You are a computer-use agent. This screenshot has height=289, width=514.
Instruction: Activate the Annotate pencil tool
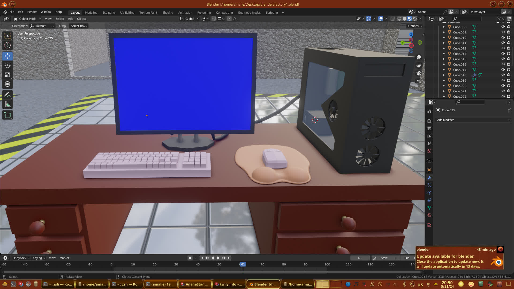coord(7,95)
